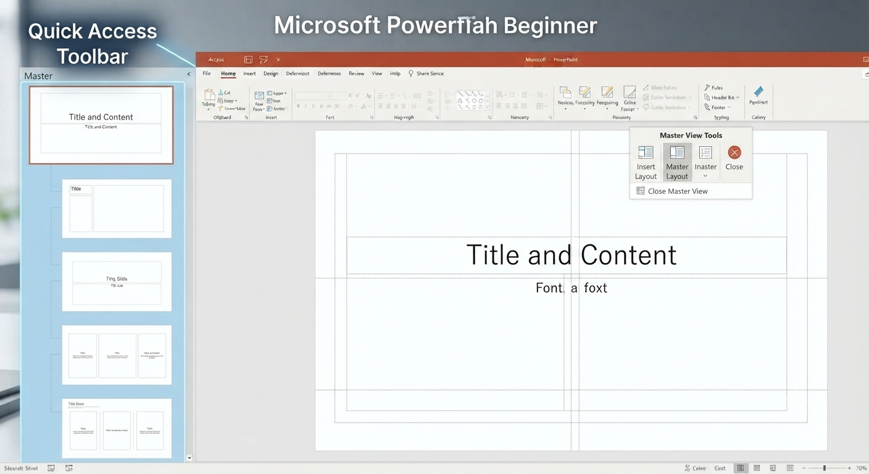Click the first Quick Access toolbar square icon
This screenshot has height=474, width=869.
[x=248, y=60]
